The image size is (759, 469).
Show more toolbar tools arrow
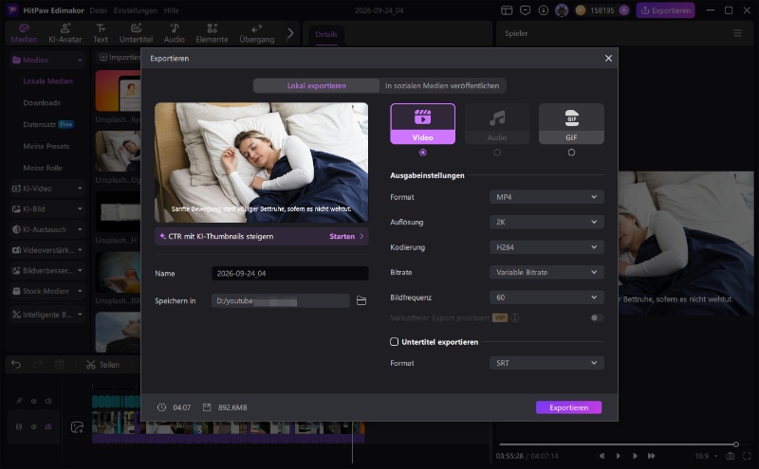click(290, 33)
